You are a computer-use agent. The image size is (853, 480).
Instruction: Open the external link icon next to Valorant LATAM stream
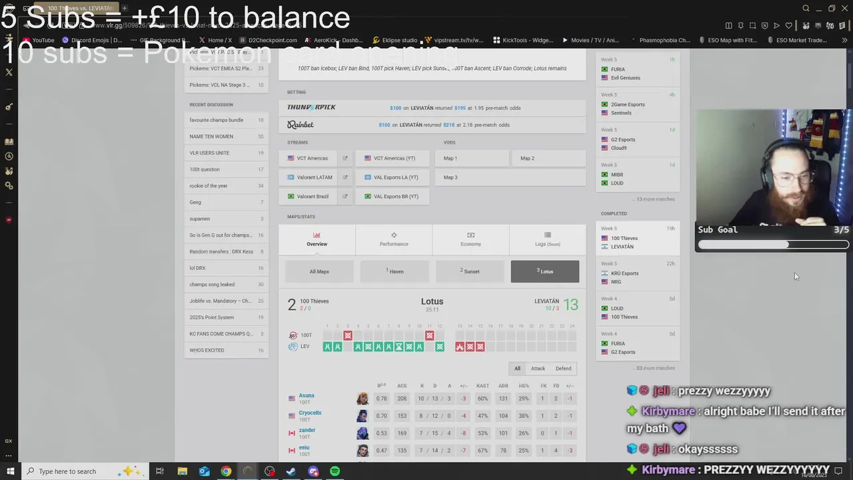[x=345, y=177]
